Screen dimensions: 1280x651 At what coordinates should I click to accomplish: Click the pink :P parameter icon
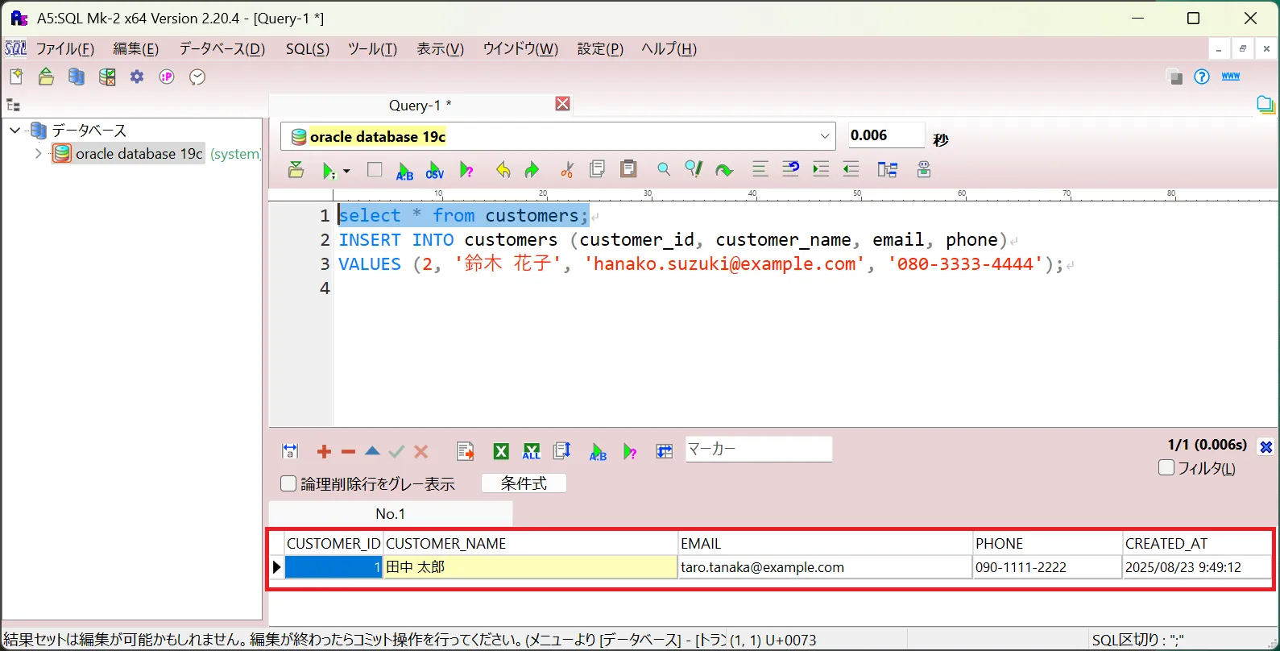pyautogui.click(x=167, y=77)
